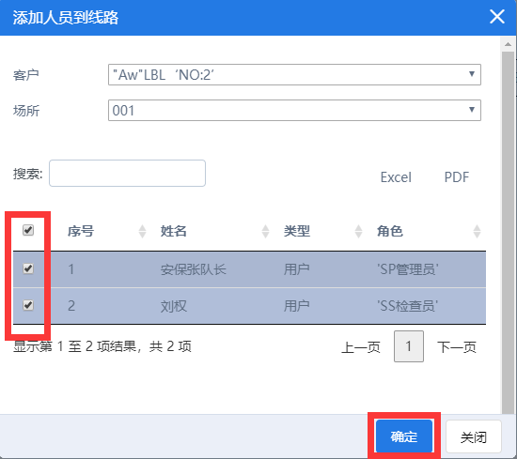Uncheck the checkbox for 安保张队长
The height and width of the screenshot is (459, 517).
pos(28,268)
